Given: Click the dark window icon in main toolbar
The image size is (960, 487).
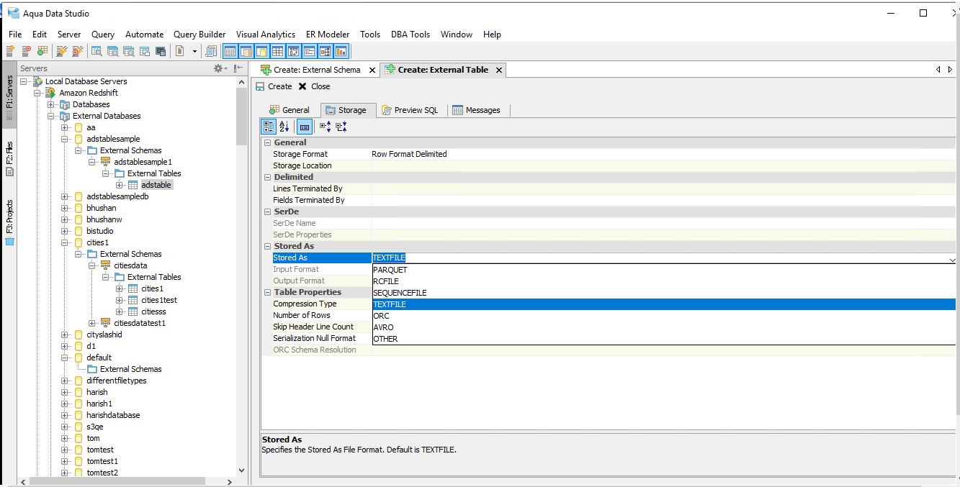Looking at the screenshot, I should (160, 51).
